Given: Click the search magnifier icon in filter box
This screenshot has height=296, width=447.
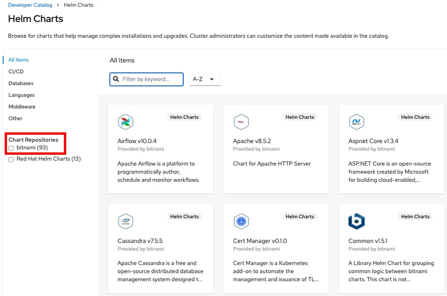Looking at the screenshot, I should (x=116, y=79).
